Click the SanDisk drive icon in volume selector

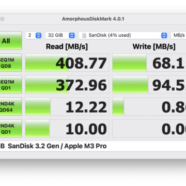coord(84,36)
